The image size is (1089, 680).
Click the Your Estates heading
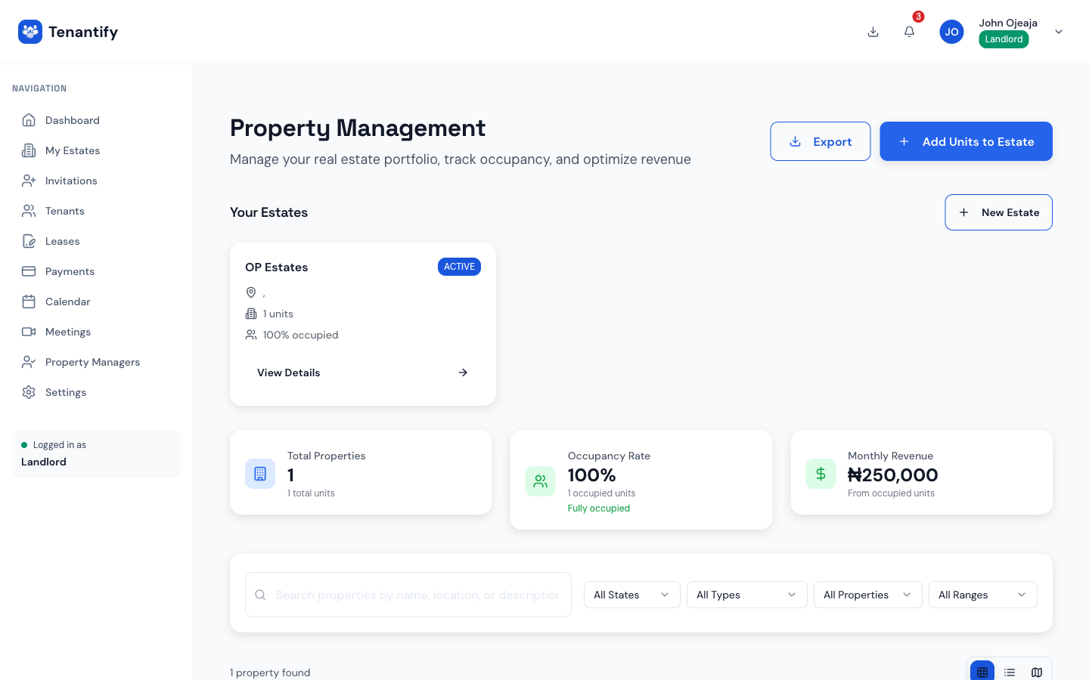pyautogui.click(x=268, y=212)
